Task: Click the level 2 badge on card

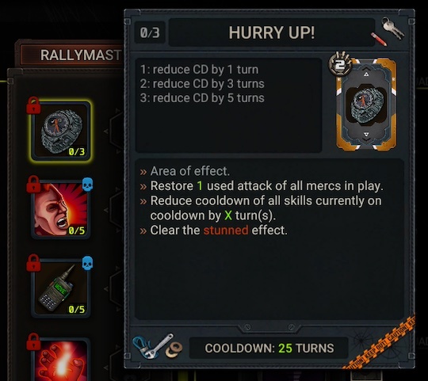Action: 340,64
